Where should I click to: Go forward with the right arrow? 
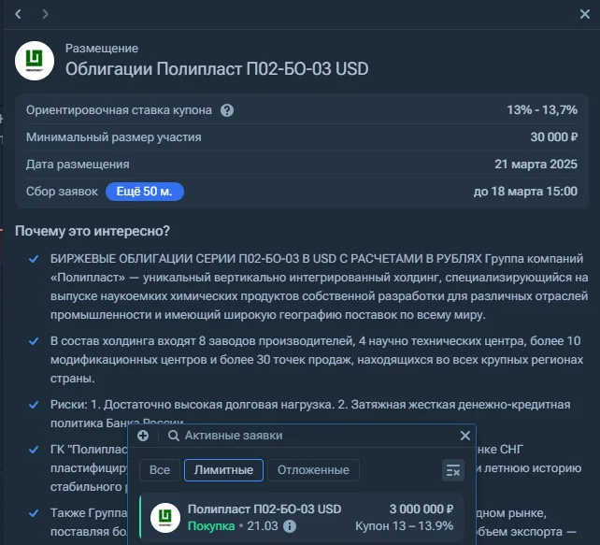point(46,14)
